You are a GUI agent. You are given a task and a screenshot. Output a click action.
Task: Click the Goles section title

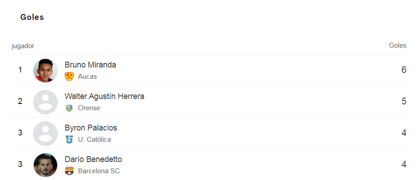coord(32,18)
